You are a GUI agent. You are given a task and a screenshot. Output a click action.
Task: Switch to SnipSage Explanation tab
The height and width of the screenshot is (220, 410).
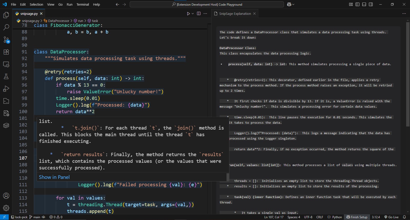tap(235, 14)
